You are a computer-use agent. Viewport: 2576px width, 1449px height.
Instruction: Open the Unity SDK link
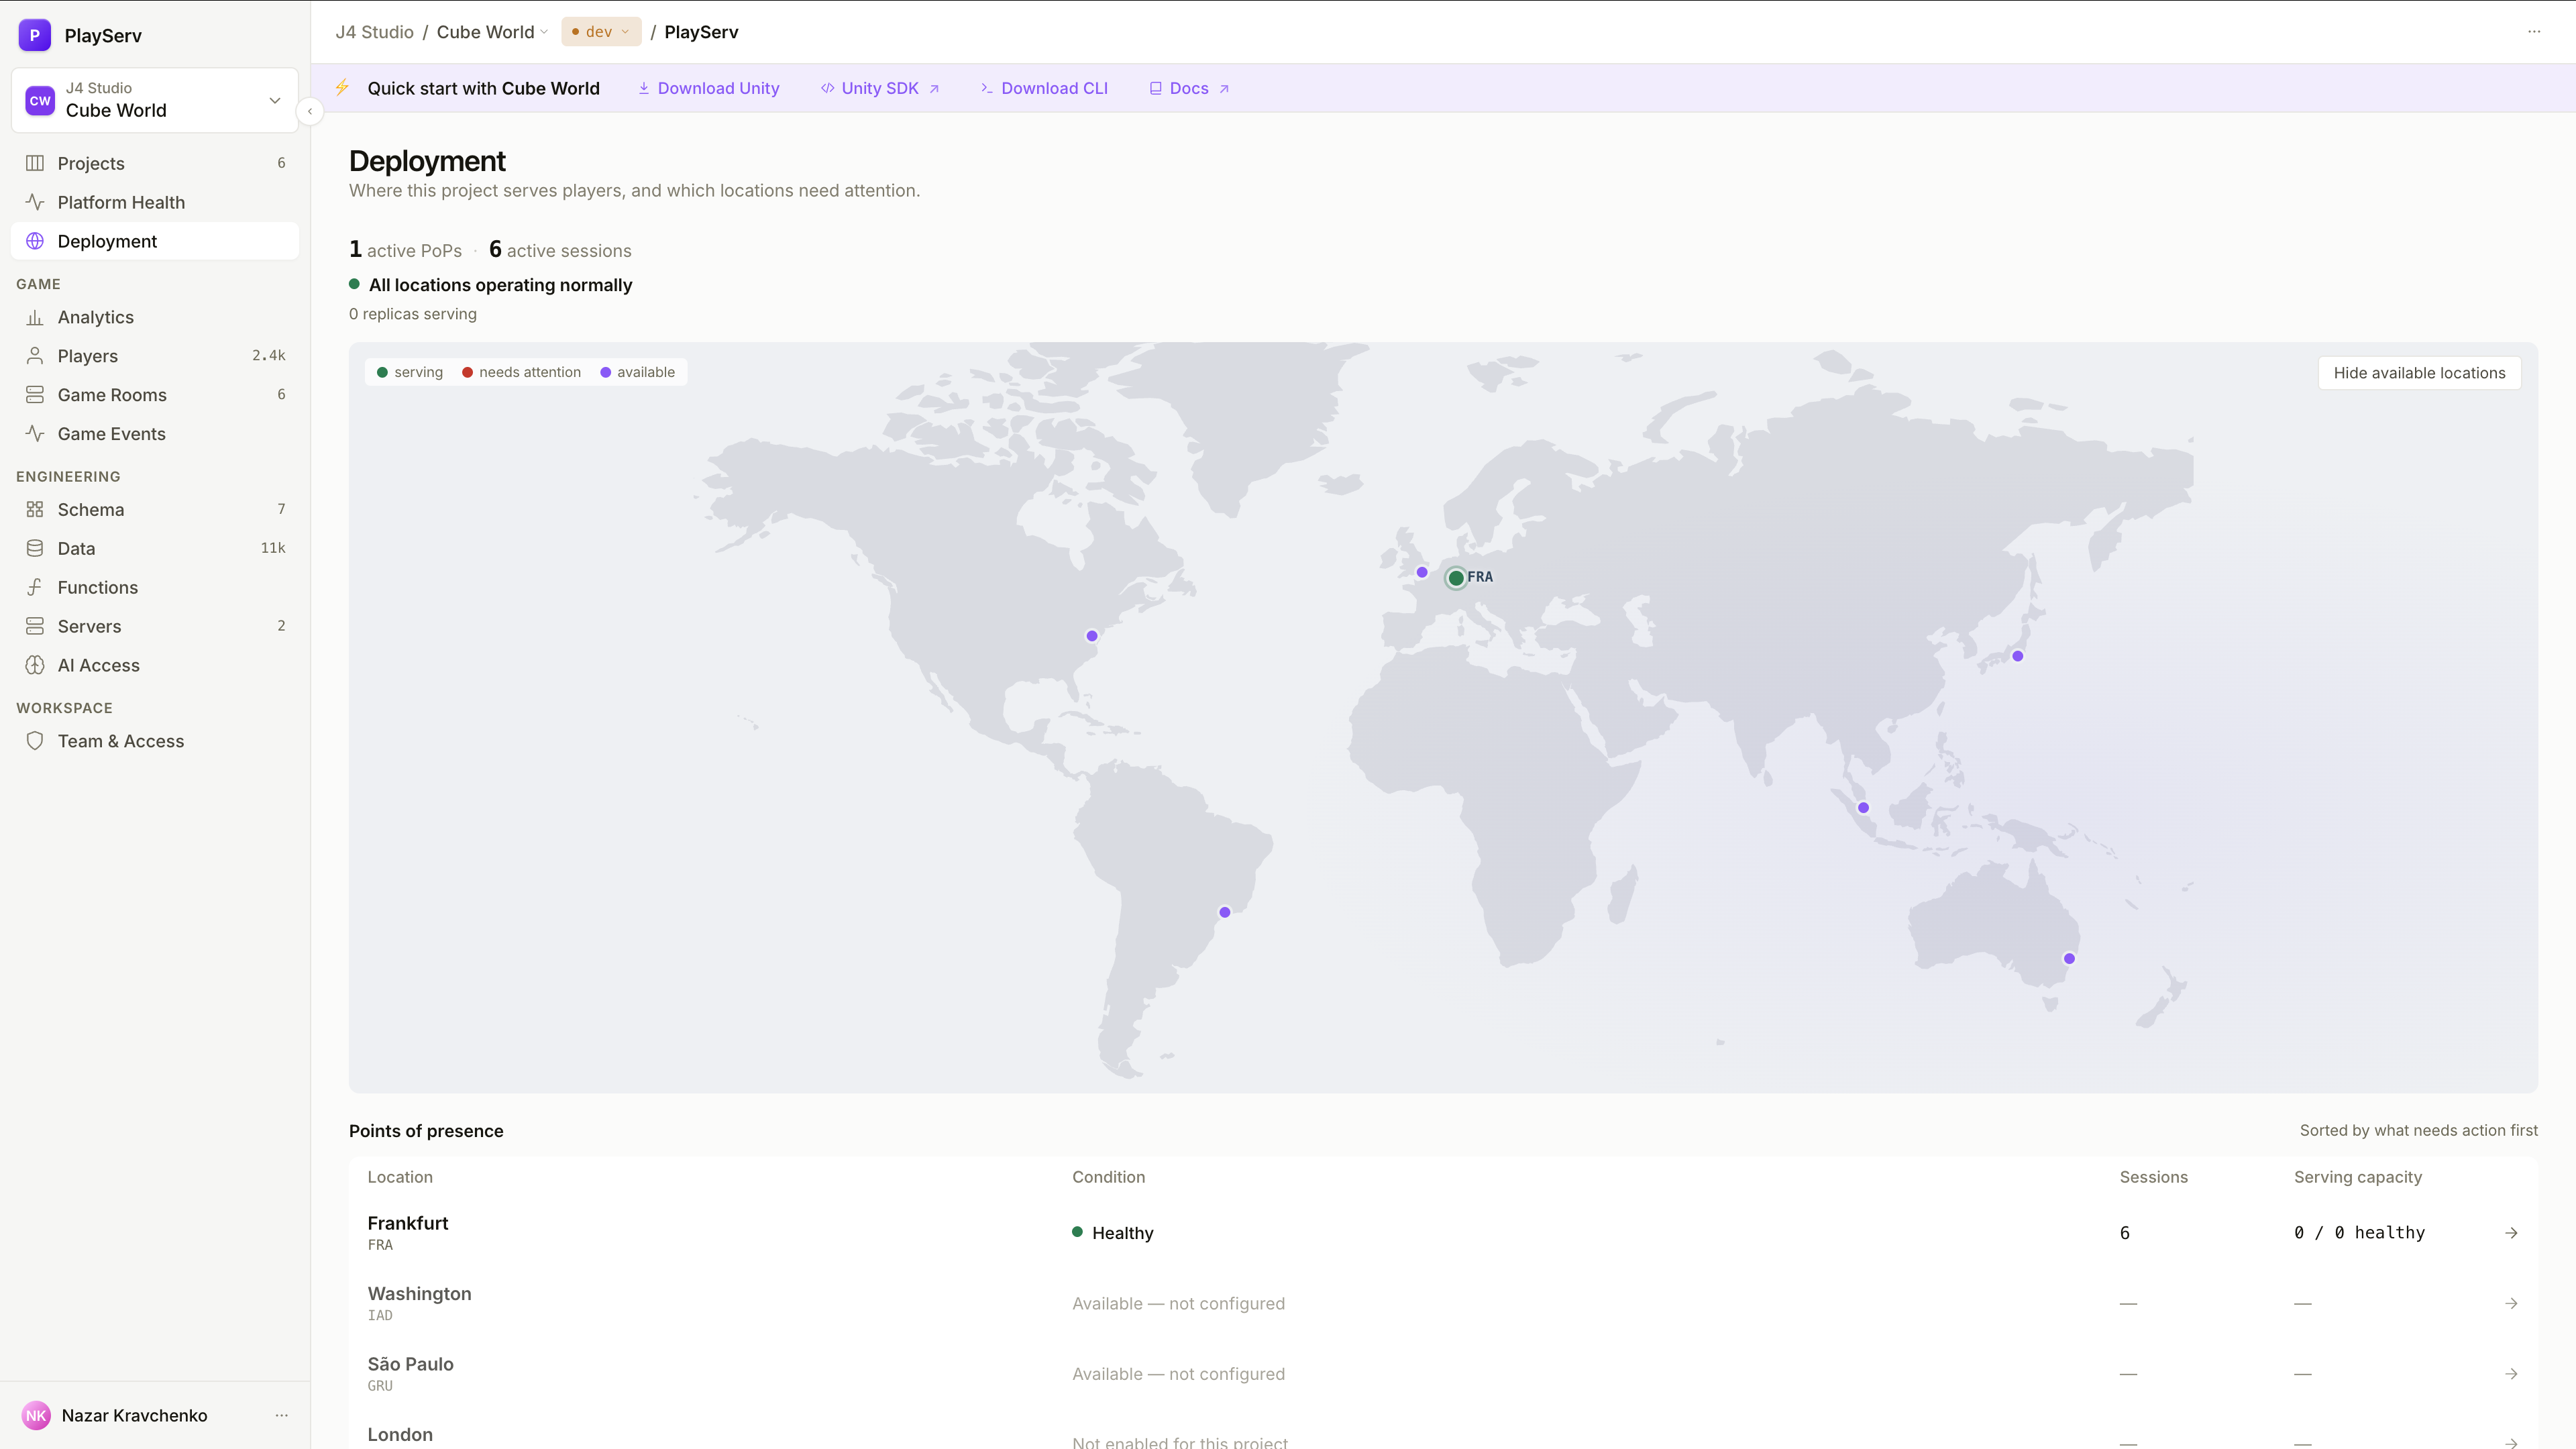tap(880, 88)
